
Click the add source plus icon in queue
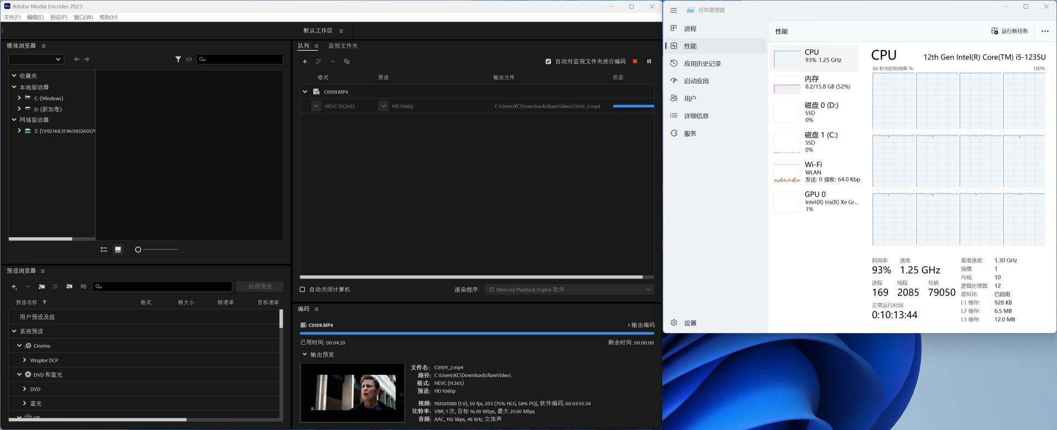(x=304, y=61)
